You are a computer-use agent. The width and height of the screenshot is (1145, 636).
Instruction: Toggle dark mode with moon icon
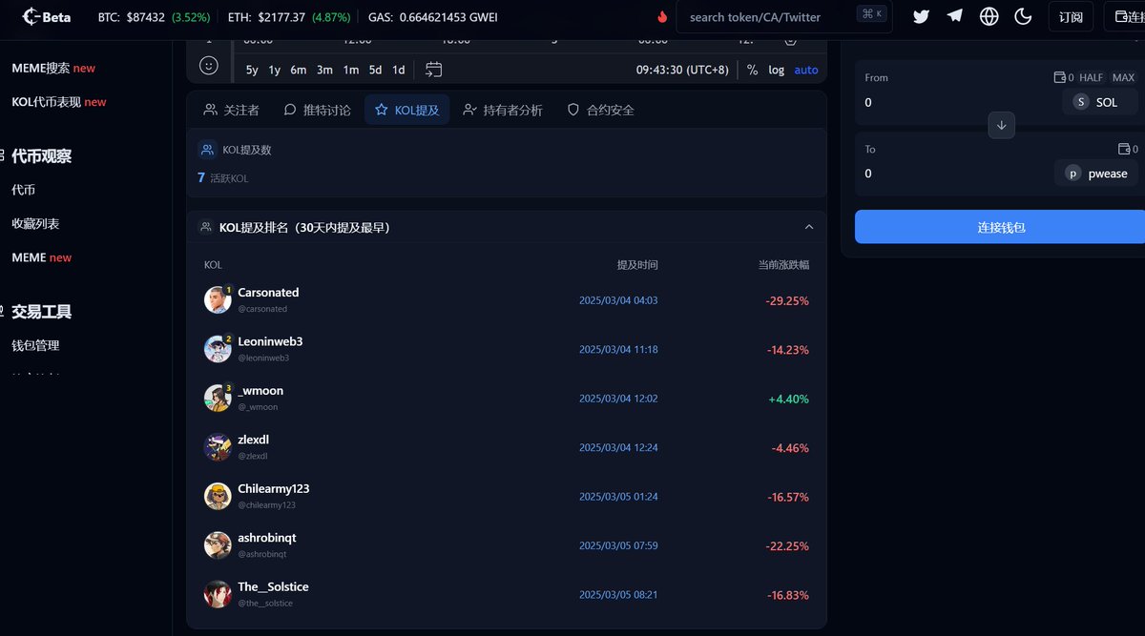(1023, 16)
